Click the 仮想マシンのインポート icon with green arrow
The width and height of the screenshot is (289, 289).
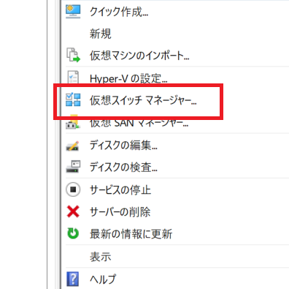pos(73,56)
